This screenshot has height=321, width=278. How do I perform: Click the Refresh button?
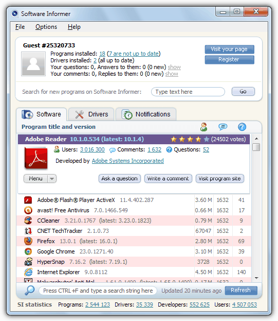[241, 290]
